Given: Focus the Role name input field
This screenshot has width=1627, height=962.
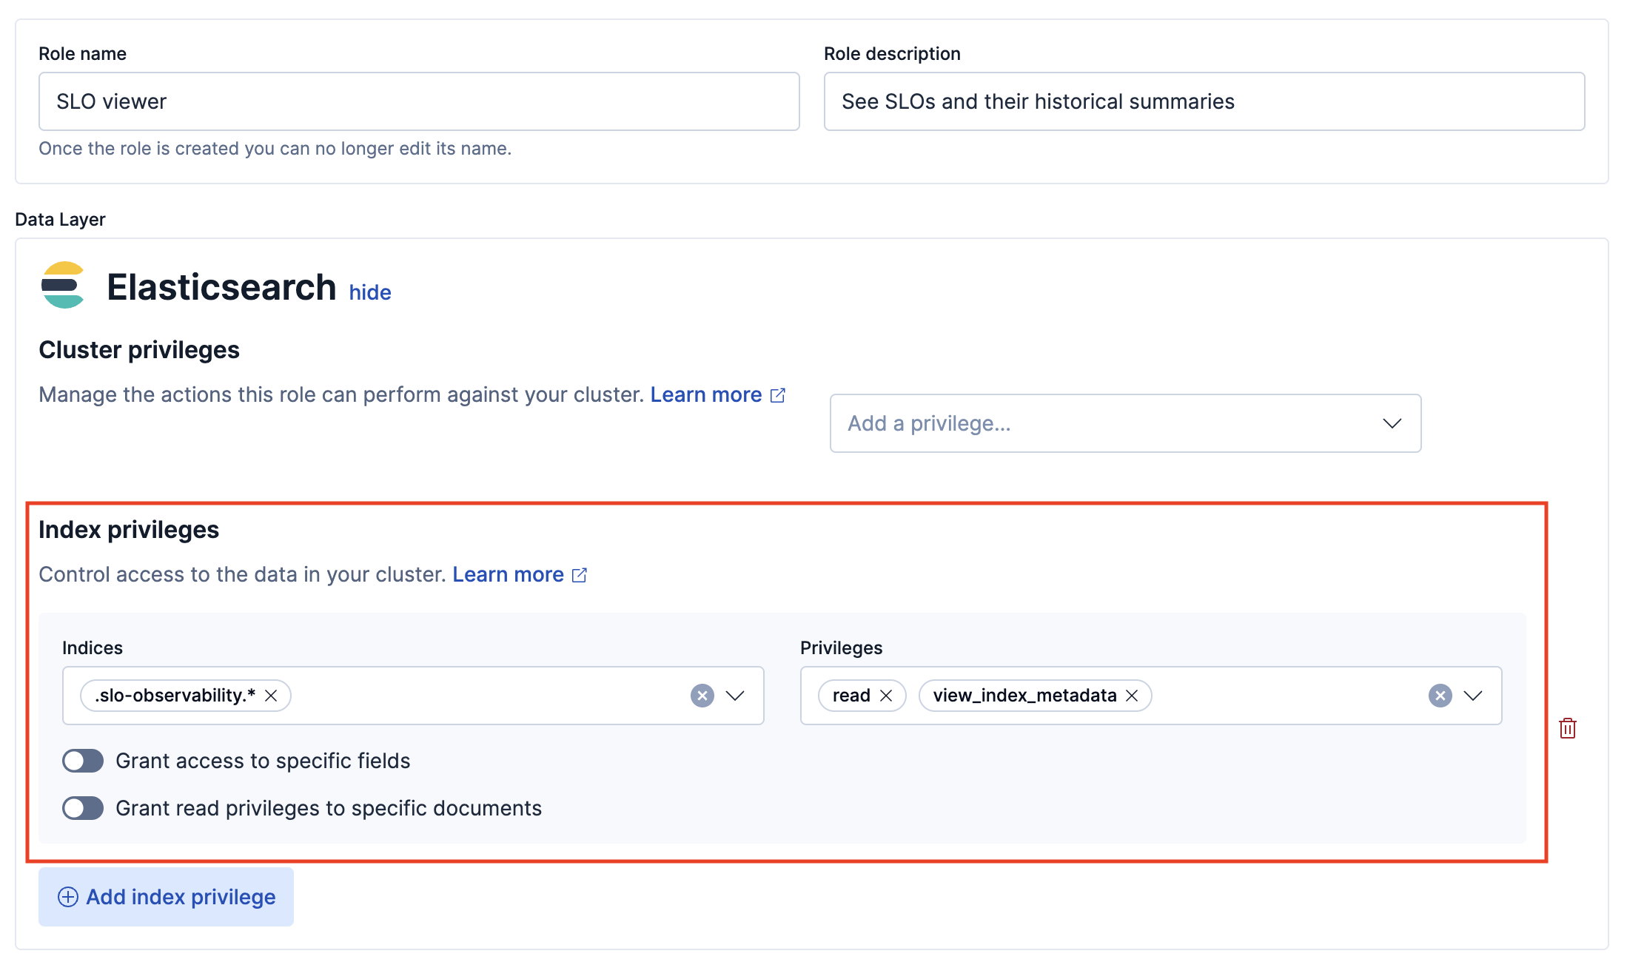Looking at the screenshot, I should point(419,101).
